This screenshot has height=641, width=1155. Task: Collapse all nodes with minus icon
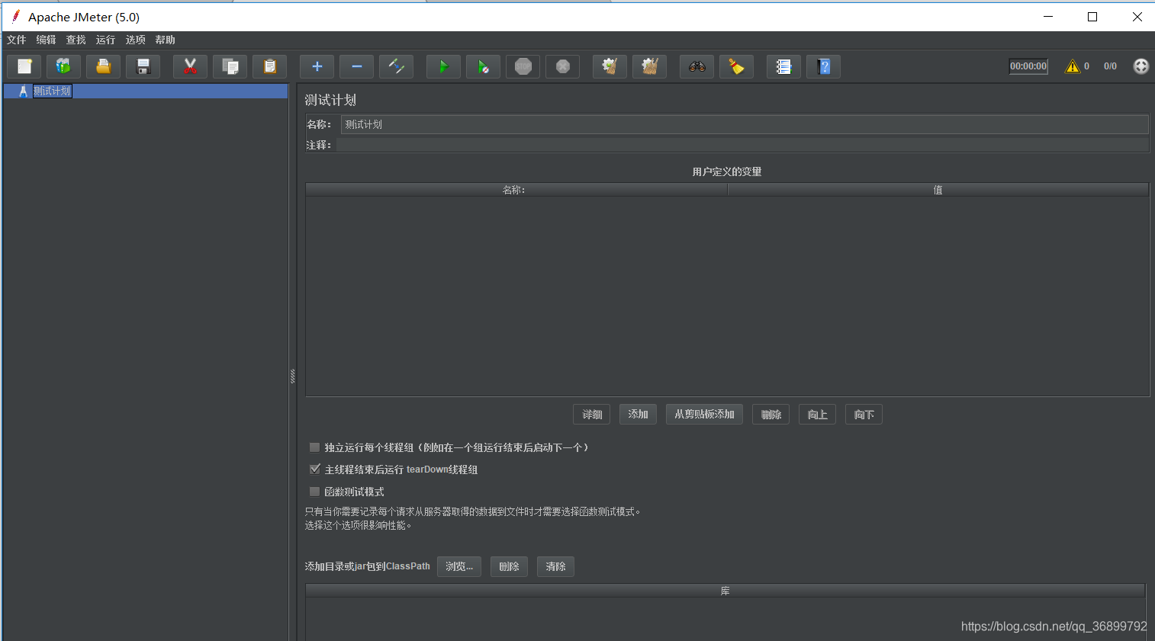[356, 66]
